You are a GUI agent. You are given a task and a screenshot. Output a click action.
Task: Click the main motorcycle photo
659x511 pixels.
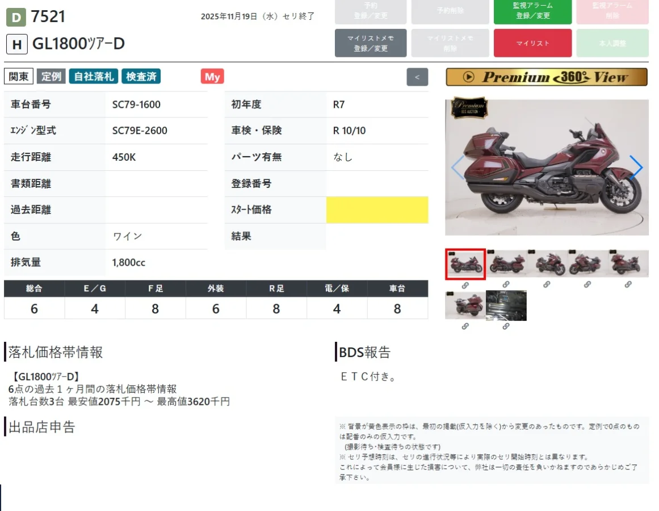coord(547,167)
